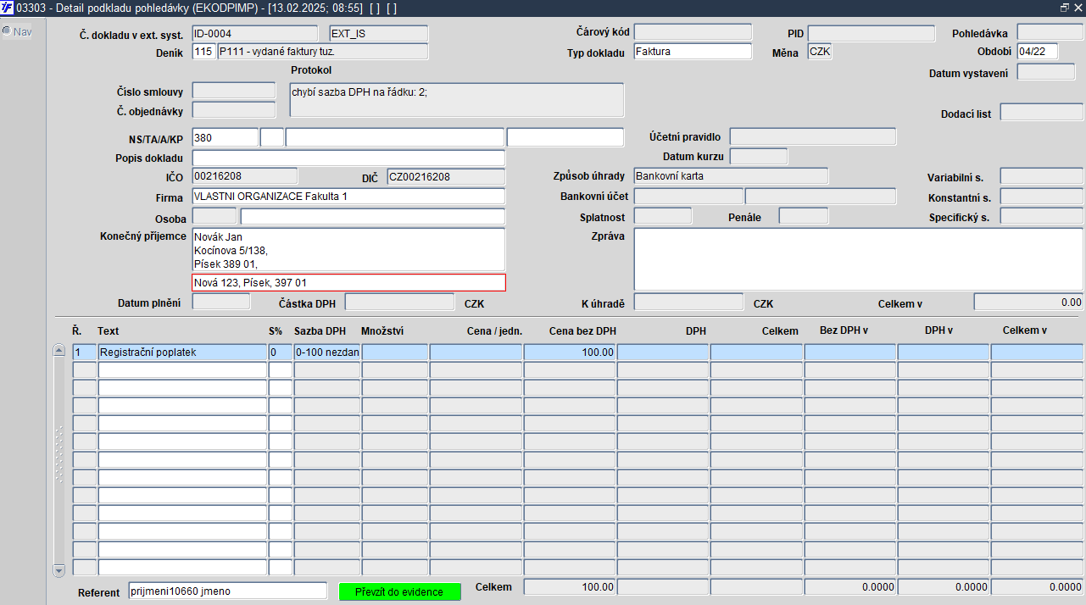This screenshot has width=1086, height=605.
Task: Click the Měna field showing CZK
Action: tap(820, 52)
